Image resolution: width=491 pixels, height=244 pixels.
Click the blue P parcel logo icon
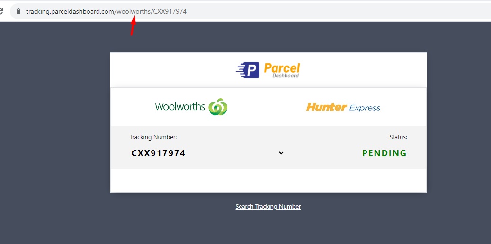coord(247,70)
